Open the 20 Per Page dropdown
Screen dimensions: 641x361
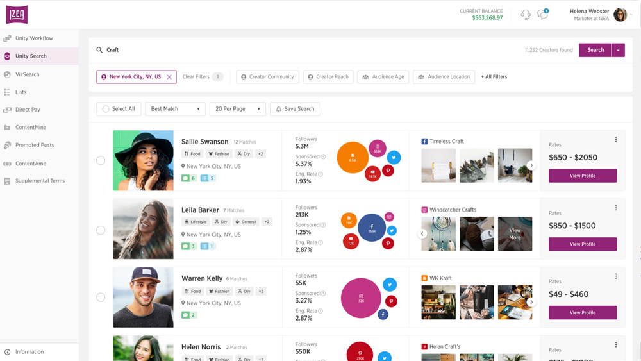(x=238, y=109)
